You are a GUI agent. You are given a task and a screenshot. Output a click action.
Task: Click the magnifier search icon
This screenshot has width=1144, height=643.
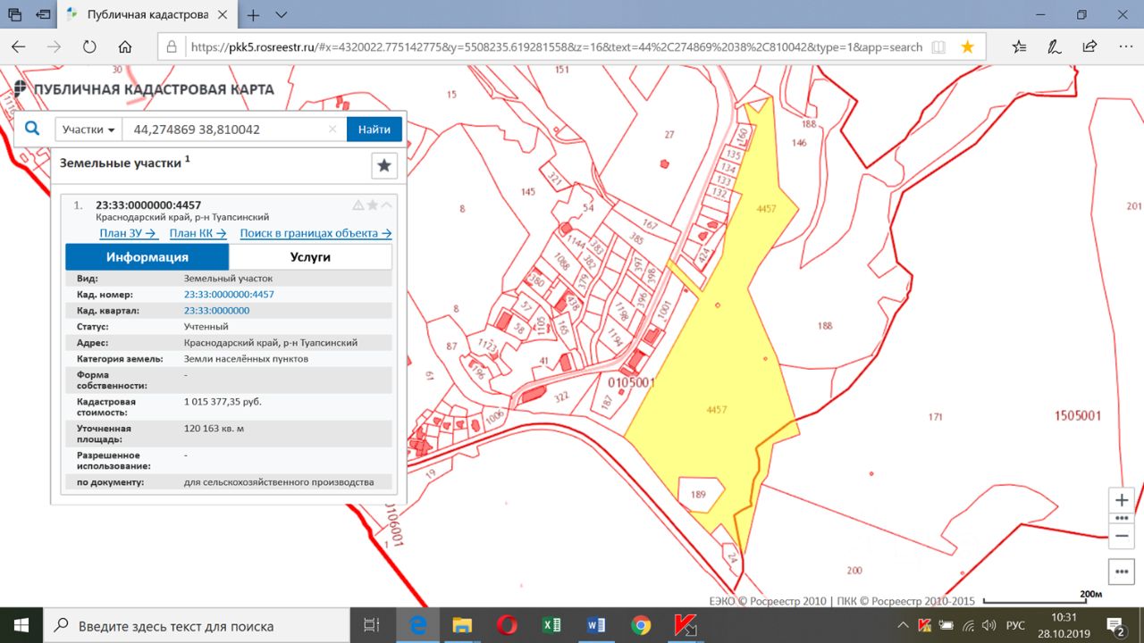pos(32,129)
